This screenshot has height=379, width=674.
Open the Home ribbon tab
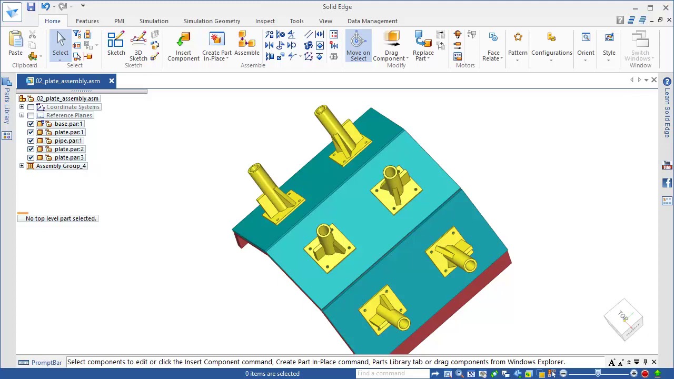(53, 21)
